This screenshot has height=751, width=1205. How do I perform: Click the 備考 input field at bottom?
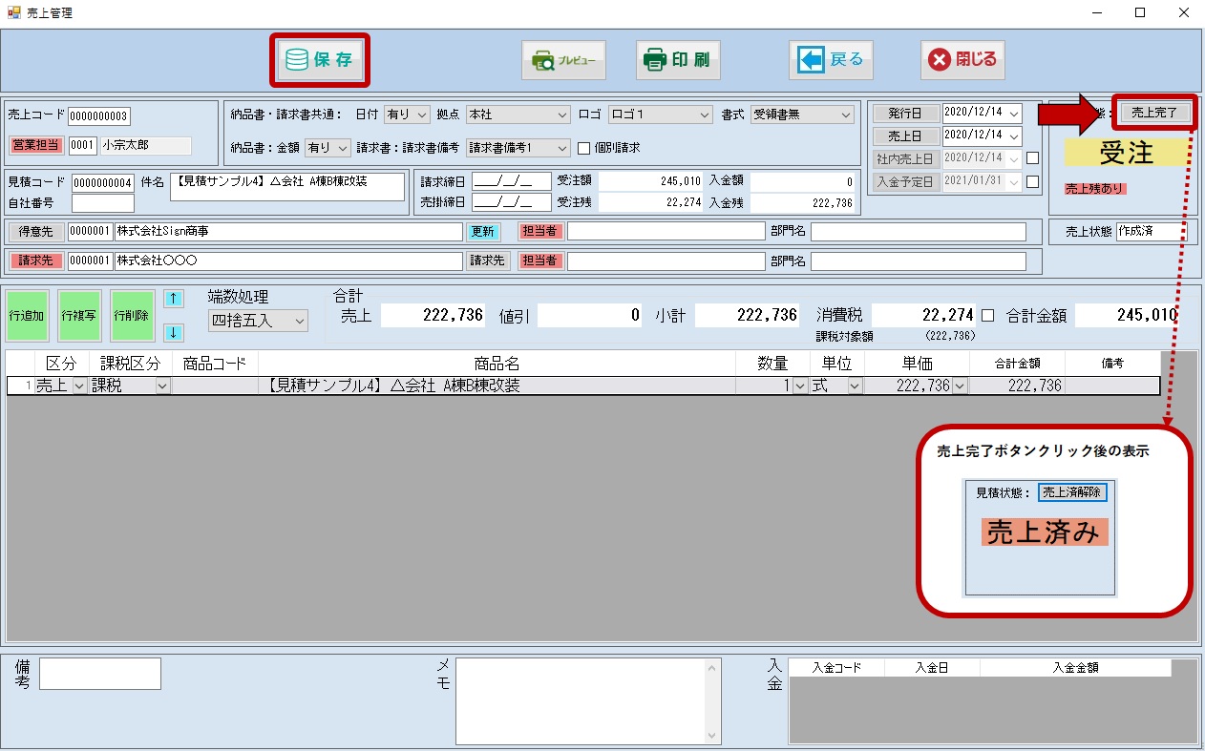tap(100, 674)
